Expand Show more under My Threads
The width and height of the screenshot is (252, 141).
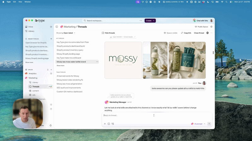tap(60, 65)
